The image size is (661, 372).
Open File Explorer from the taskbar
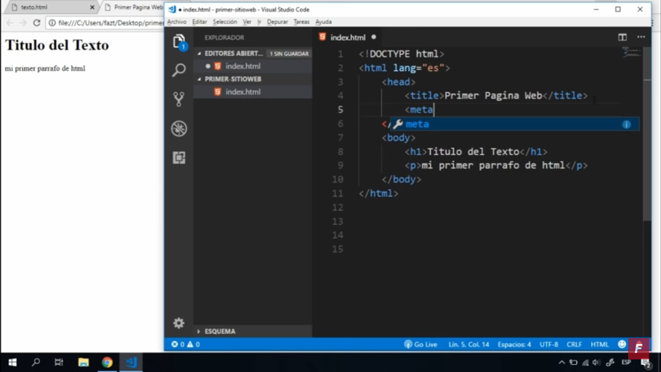click(x=83, y=362)
